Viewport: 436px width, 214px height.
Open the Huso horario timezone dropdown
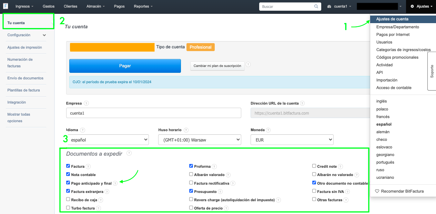tap(199, 140)
